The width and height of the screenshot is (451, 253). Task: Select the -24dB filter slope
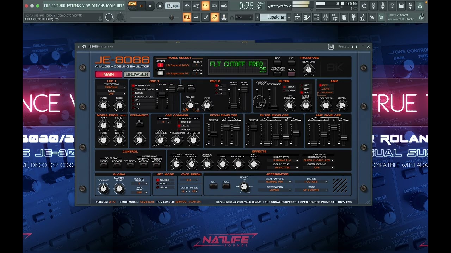[289, 91]
